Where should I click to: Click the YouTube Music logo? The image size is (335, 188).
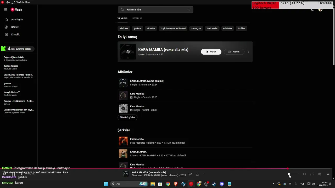coord(16,10)
